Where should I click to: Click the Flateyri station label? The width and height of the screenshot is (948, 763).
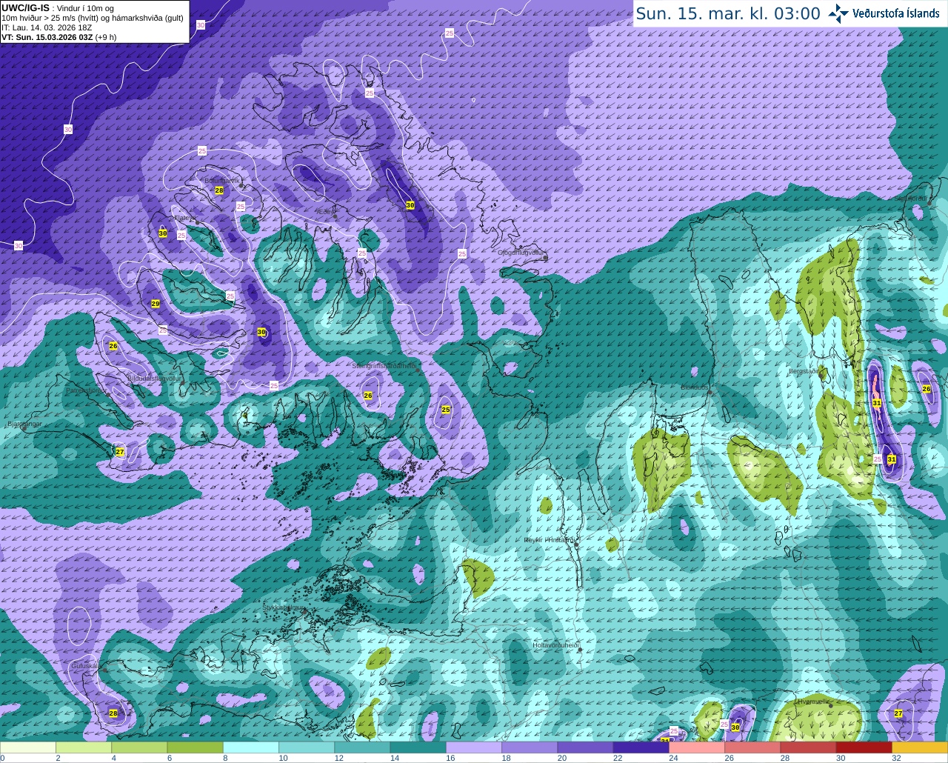(184, 218)
